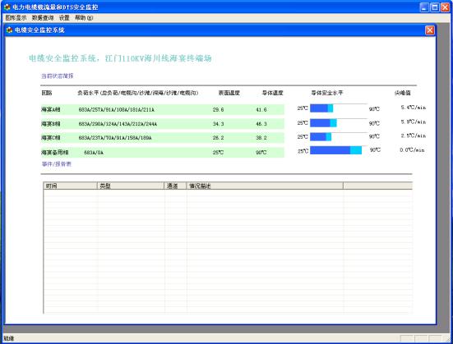Minimize the main application window
Viewport: 453px width, 344px height.
click(424, 7)
